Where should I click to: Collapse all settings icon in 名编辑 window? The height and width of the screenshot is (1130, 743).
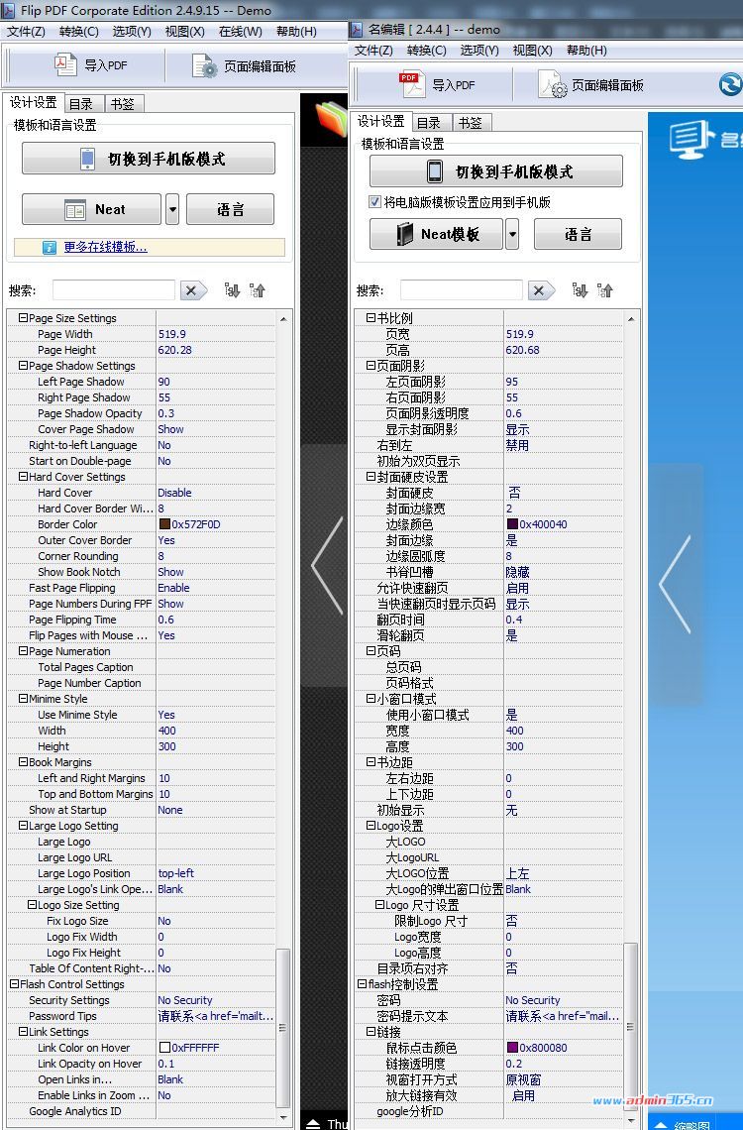pos(604,290)
